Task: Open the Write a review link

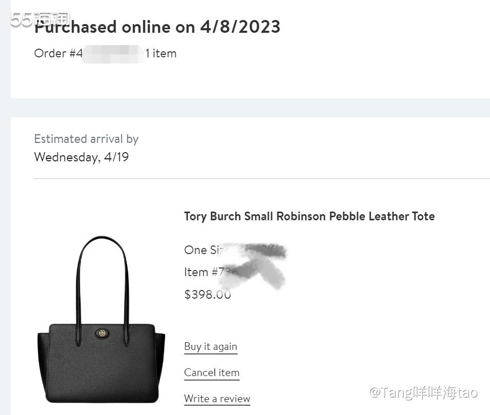Action: point(217,399)
